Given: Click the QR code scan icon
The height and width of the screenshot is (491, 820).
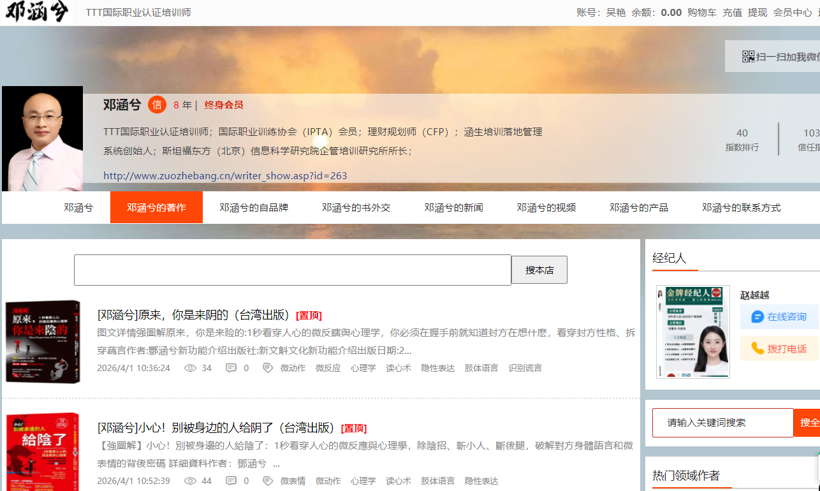Looking at the screenshot, I should click(x=749, y=57).
